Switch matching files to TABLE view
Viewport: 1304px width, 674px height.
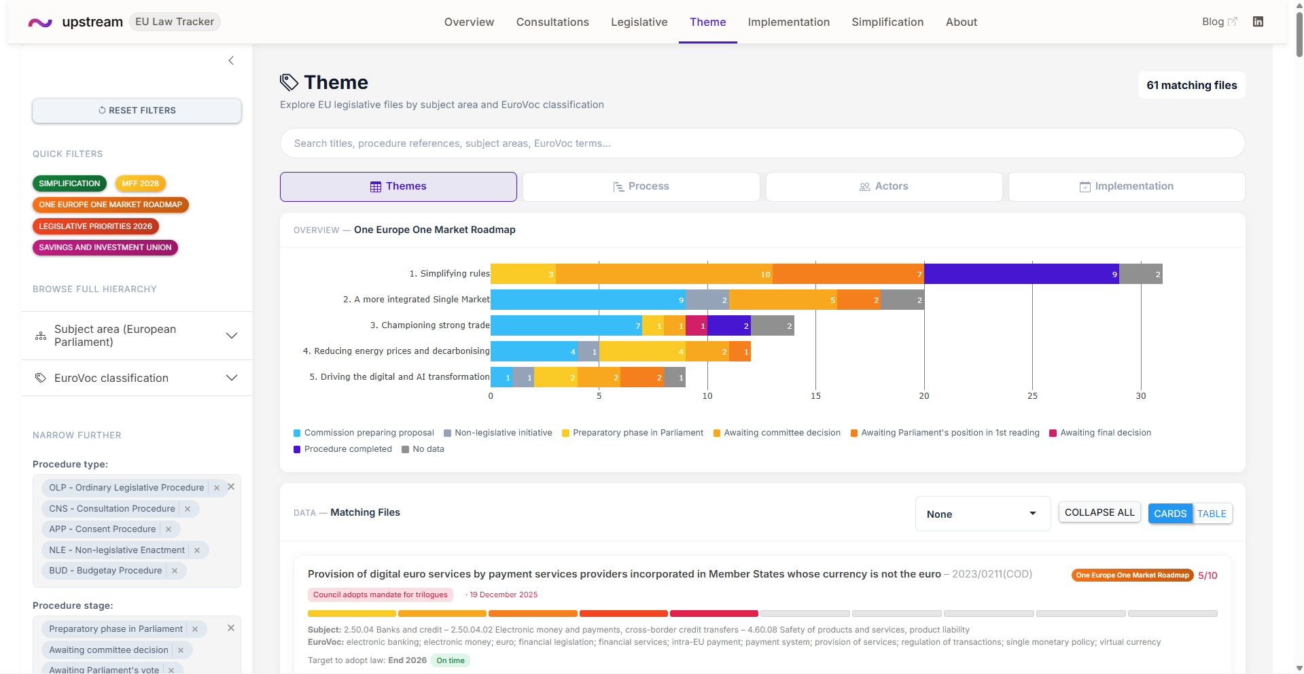[x=1212, y=514]
